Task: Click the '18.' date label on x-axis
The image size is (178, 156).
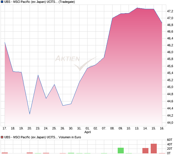Action: pyautogui.click(x=13, y=129)
